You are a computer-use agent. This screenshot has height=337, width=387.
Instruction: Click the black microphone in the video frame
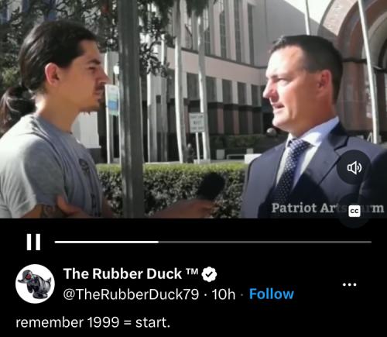point(211,186)
